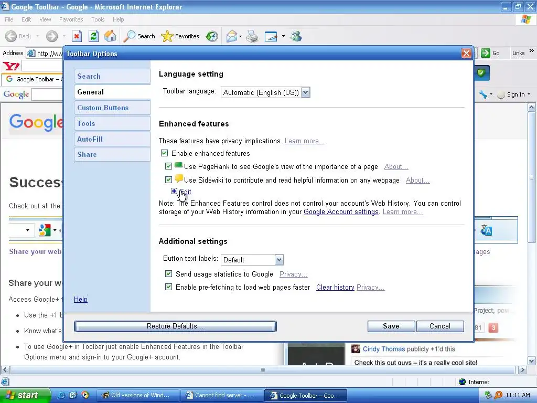This screenshot has width=537, height=403.
Task: Click the Edit page toolbar icon
Action: [x=271, y=36]
